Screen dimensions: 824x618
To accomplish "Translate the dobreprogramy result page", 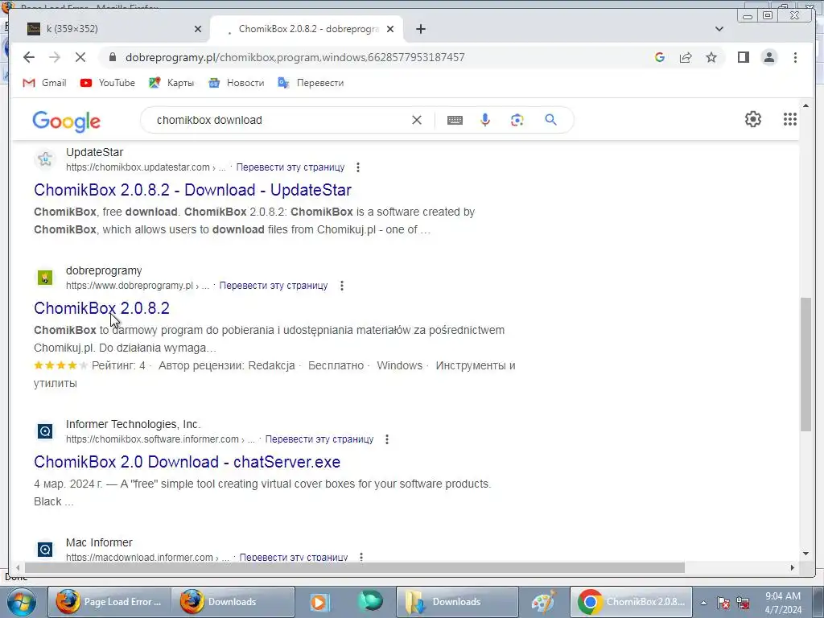I will [274, 286].
